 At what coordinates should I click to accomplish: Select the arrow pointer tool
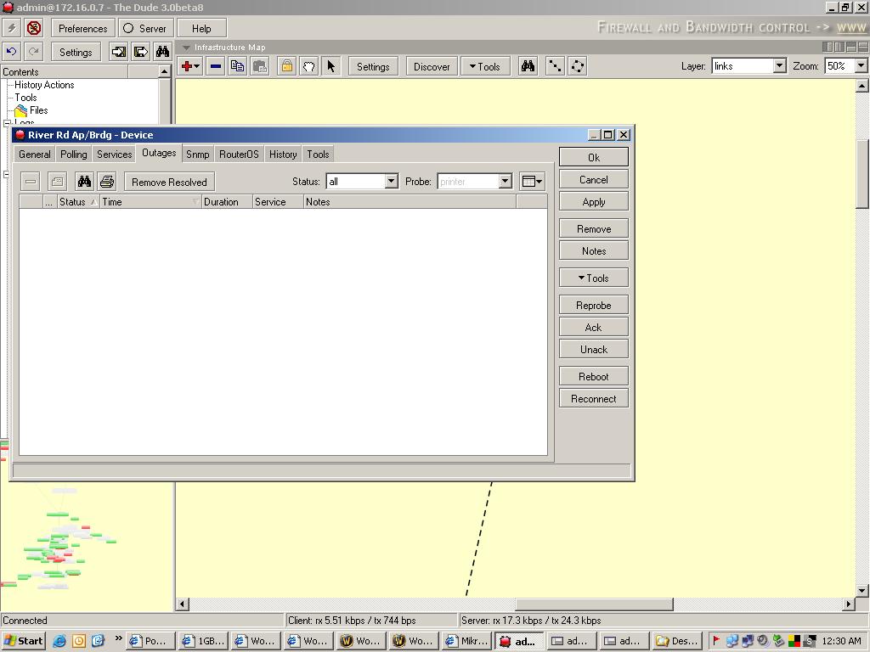(330, 66)
